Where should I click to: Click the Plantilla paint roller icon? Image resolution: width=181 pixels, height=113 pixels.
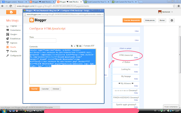[x=8, y=51]
